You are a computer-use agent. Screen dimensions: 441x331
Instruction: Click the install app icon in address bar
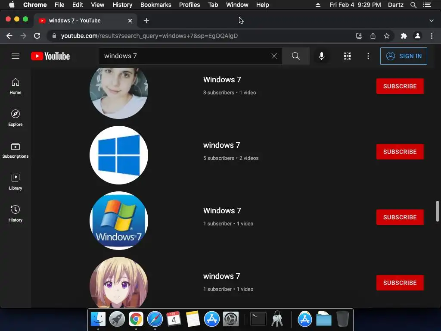coord(359,36)
